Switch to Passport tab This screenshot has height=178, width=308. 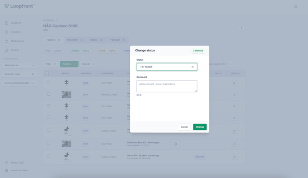click(117, 40)
